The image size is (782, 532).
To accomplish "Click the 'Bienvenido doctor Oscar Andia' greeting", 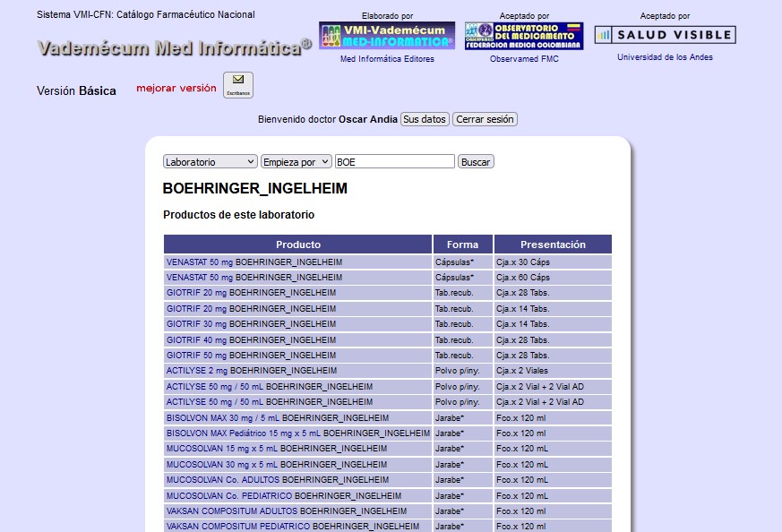I will coord(328,119).
